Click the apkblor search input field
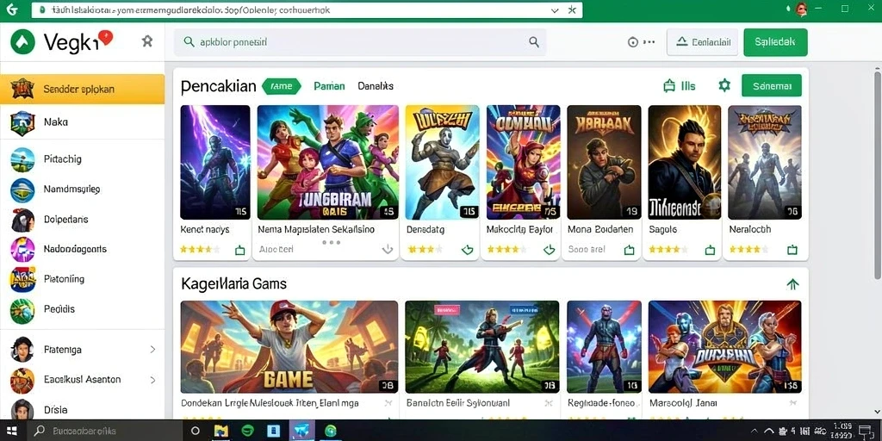This screenshot has height=441, width=882. tap(360, 42)
